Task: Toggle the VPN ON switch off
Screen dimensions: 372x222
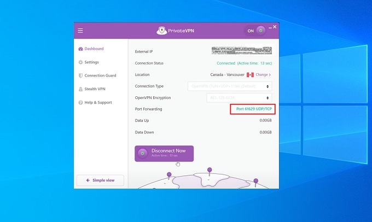Action: (255, 31)
